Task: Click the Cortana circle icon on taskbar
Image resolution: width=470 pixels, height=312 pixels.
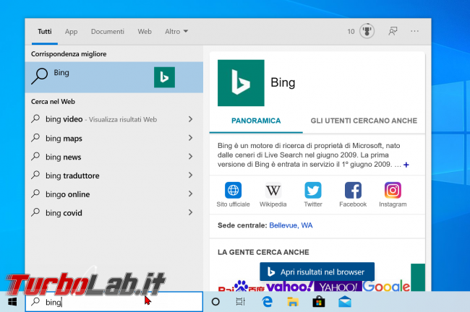Action: [215, 302]
